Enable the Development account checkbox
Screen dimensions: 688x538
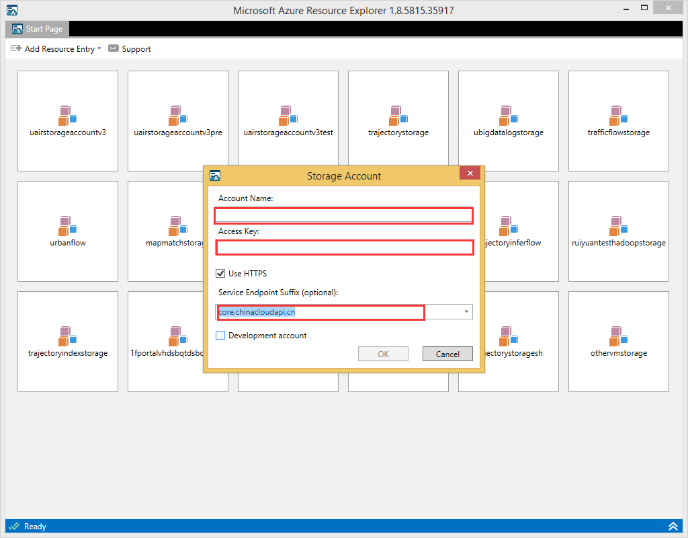click(x=220, y=336)
